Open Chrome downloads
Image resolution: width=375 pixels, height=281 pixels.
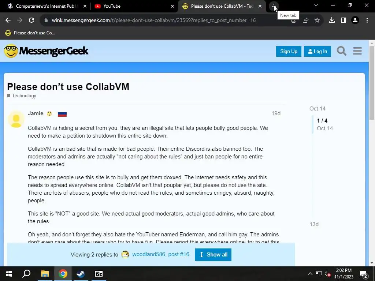tap(332, 20)
